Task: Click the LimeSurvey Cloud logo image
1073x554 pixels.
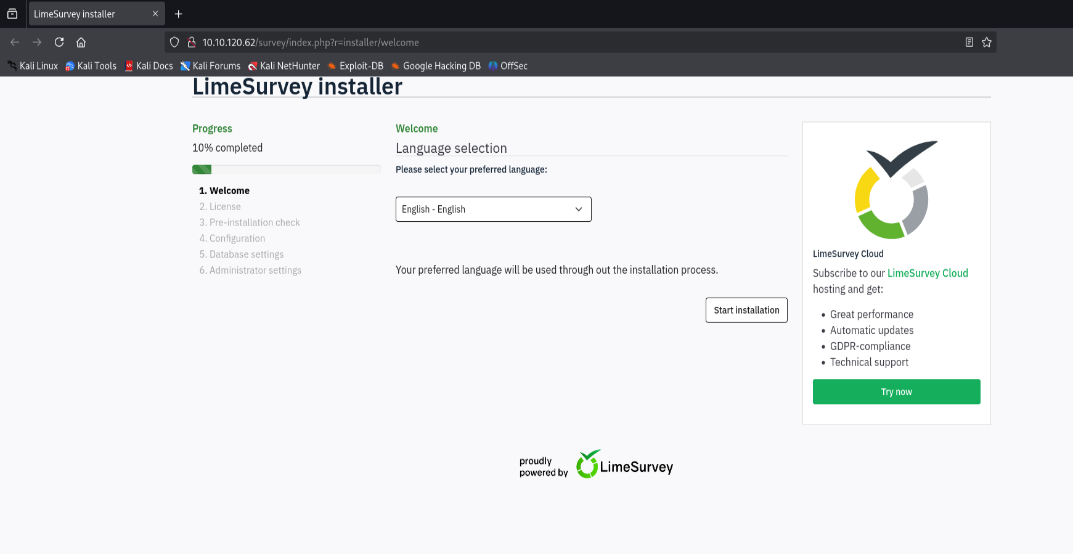Action: pyautogui.click(x=896, y=190)
